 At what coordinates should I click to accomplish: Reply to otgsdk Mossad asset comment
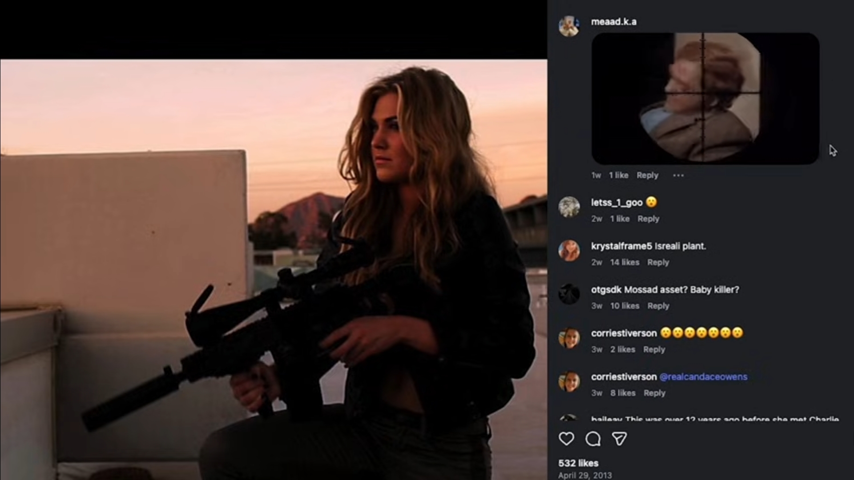658,306
